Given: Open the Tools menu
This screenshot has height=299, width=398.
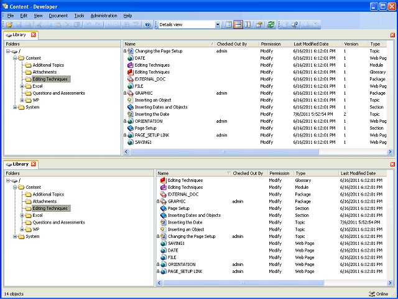Looking at the screenshot, I should click(x=79, y=16).
